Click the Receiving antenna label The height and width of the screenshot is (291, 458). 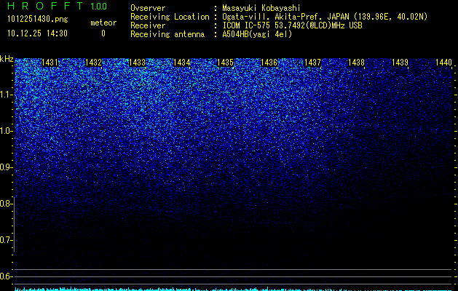(167, 34)
